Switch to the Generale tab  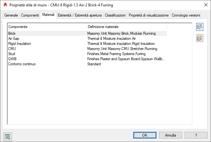tap(11, 15)
